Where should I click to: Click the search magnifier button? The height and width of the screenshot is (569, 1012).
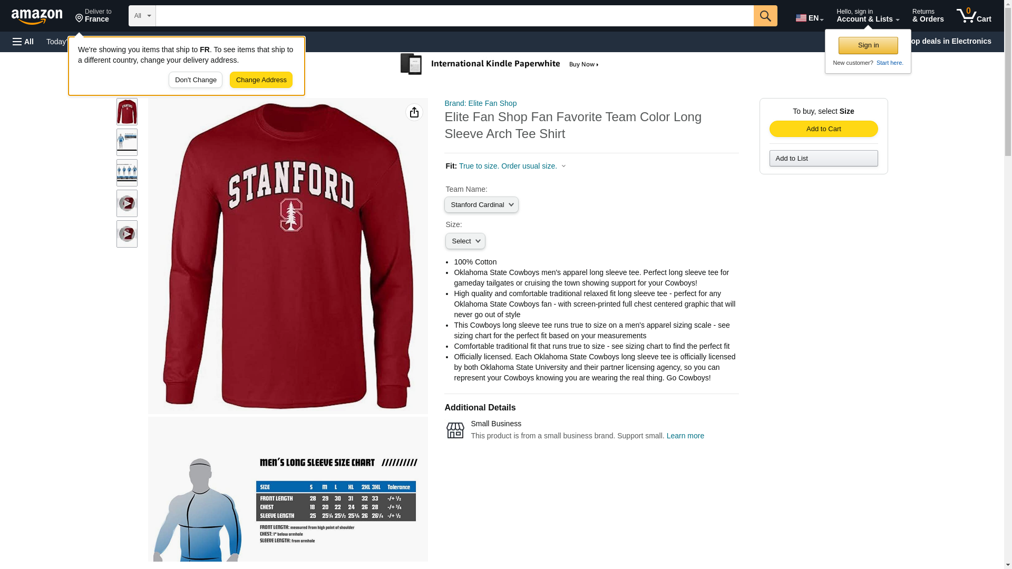point(765,16)
